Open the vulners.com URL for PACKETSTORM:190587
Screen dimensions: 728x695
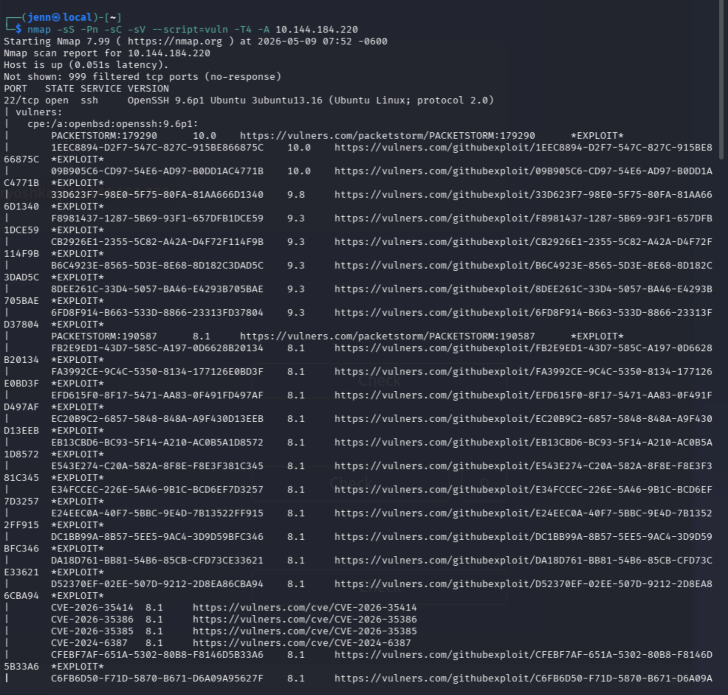pyautogui.click(x=388, y=336)
